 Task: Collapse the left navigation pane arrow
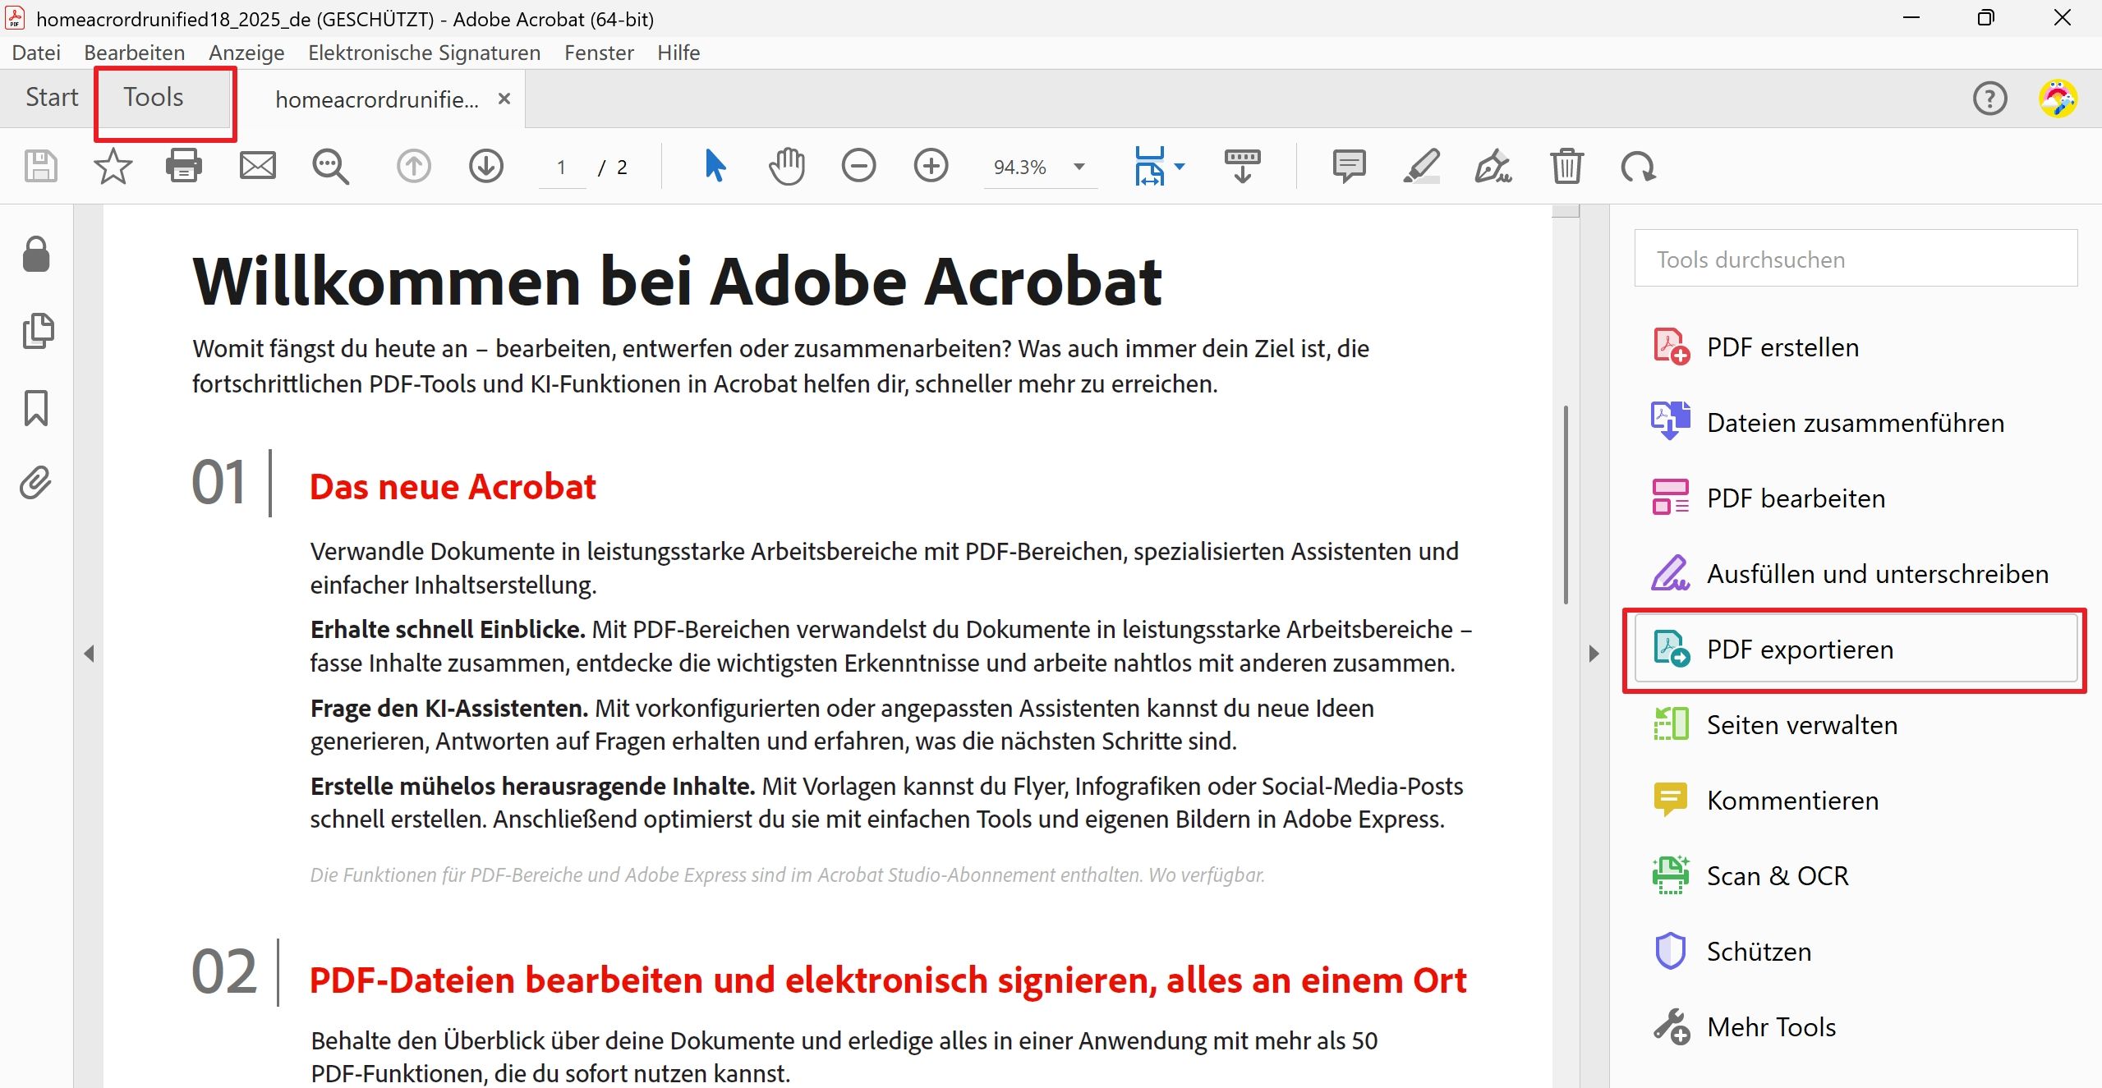tap(89, 654)
